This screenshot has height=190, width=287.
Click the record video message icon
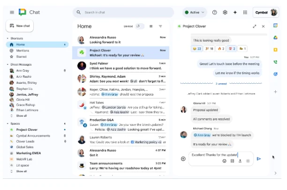pyautogui.click(x=248, y=161)
